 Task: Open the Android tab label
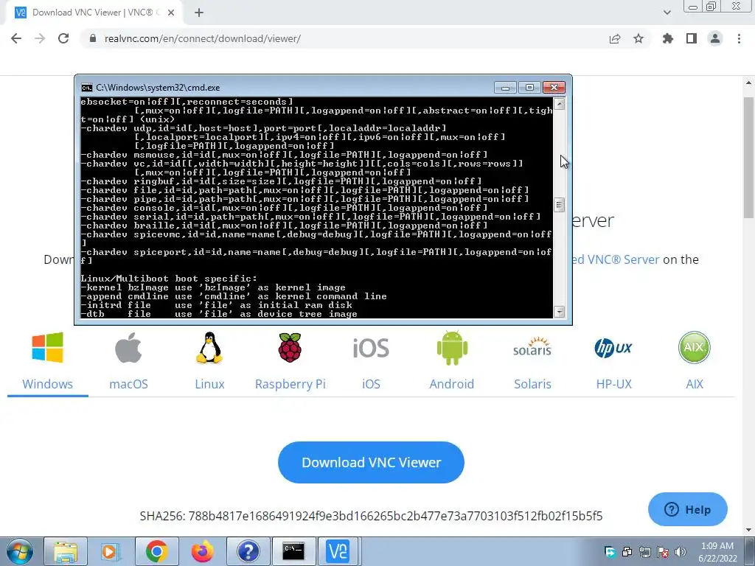click(x=452, y=384)
